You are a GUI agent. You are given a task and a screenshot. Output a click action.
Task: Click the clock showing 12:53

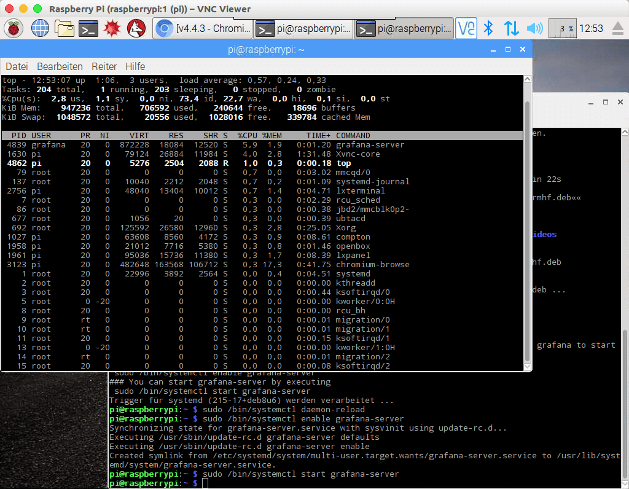(591, 28)
